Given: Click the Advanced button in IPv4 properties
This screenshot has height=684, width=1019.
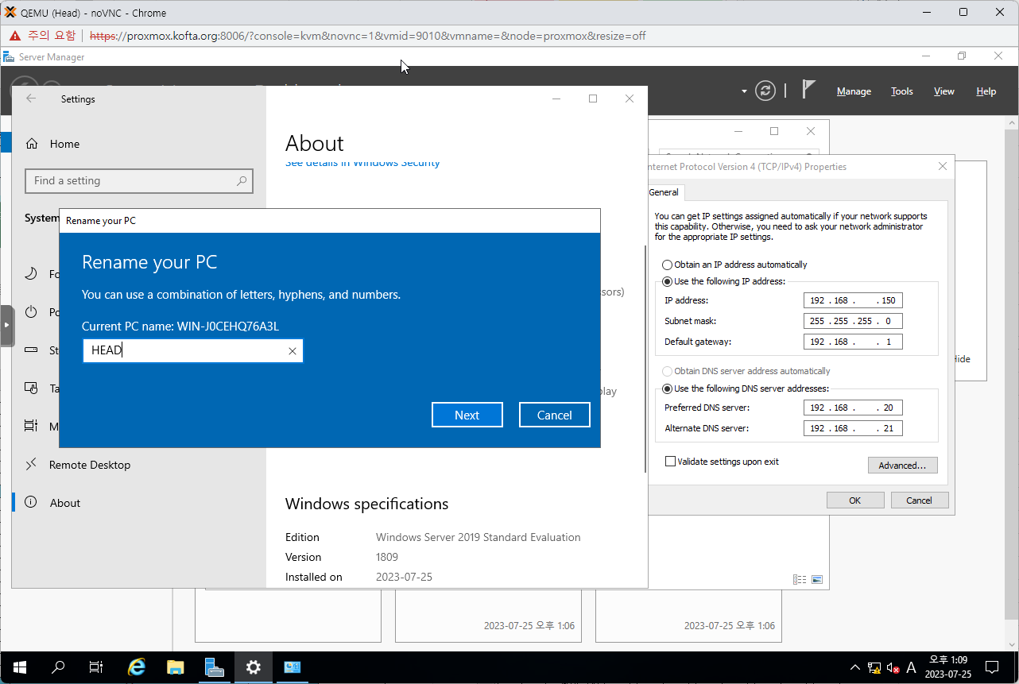Looking at the screenshot, I should [902, 466].
